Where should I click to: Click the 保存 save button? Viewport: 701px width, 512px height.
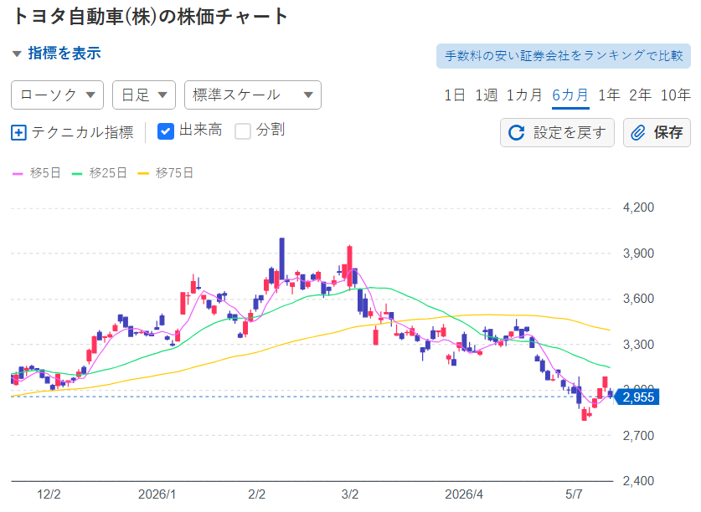tap(657, 132)
